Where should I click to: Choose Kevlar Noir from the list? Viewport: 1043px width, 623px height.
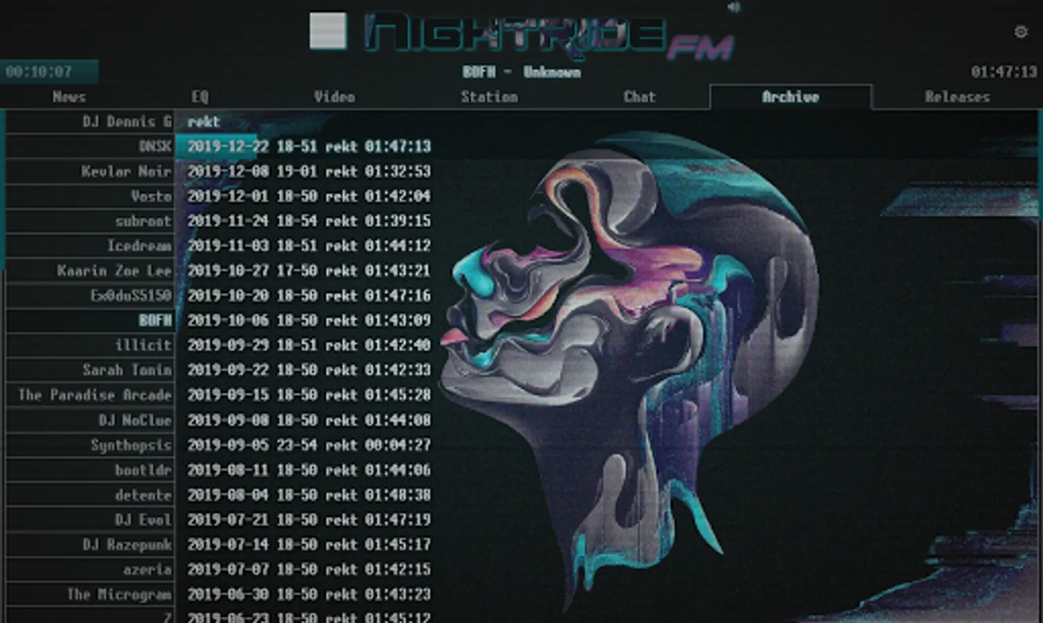click(90, 171)
